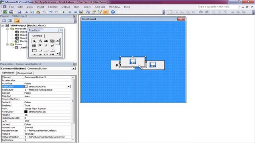Click the Cut scissors icon
This screenshot has height=143, width=255.
pos(26,12)
